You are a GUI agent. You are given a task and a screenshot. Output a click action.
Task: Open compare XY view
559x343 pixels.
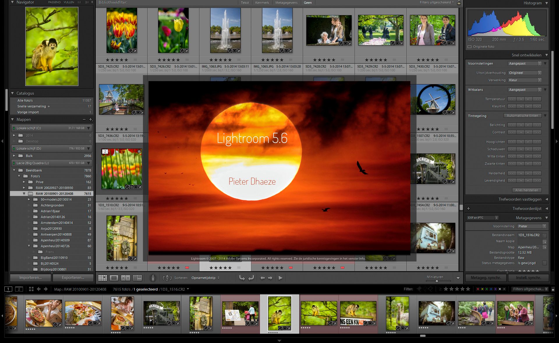(125, 278)
